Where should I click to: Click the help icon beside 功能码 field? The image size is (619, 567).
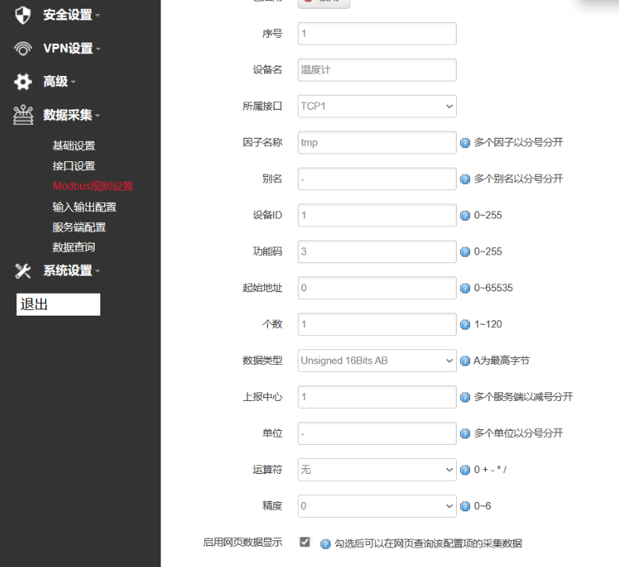tap(465, 252)
